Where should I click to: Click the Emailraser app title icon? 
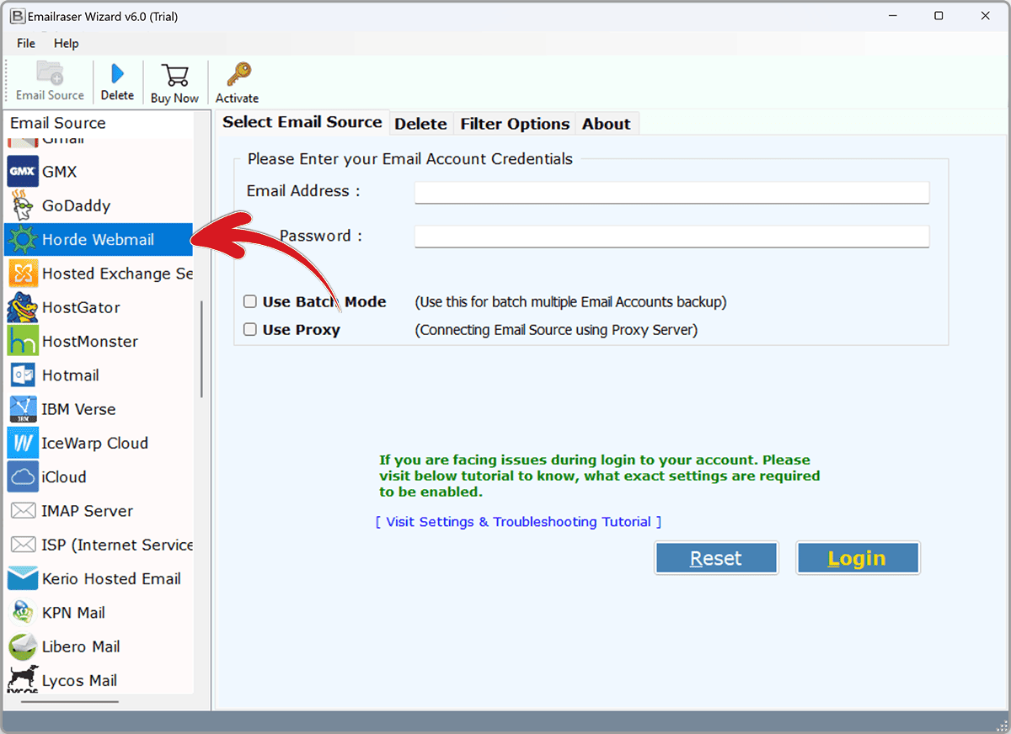click(16, 16)
